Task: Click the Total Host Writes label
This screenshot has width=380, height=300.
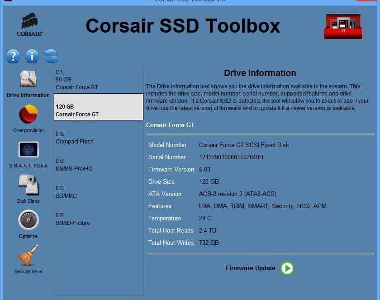Action: pos(171,243)
